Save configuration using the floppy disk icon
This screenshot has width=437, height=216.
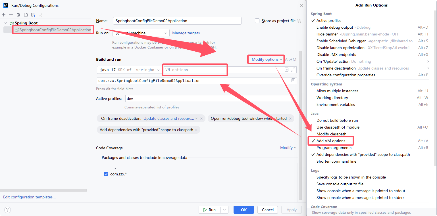click(26, 14)
